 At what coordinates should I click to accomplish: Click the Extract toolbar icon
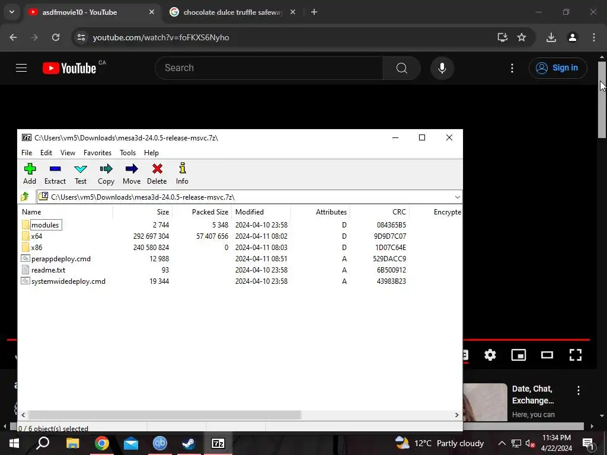55,174
